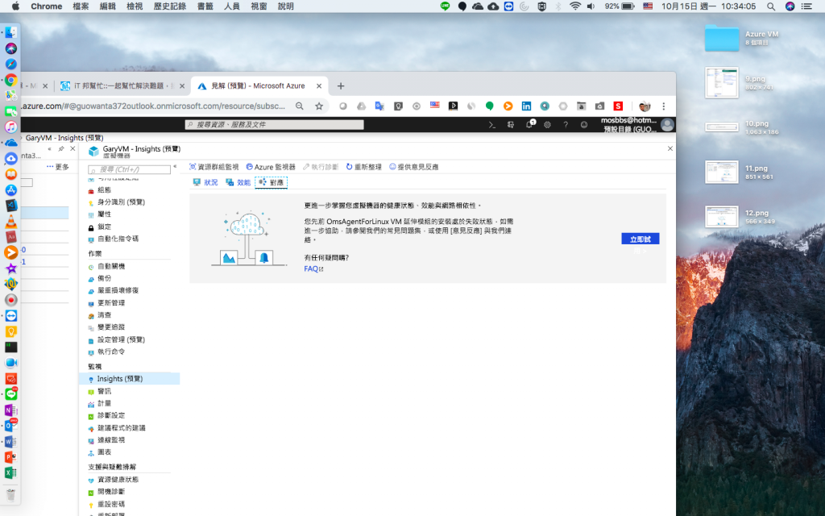
Task: Switch to the iT 邦幫忙 browser tab
Action: point(122,85)
